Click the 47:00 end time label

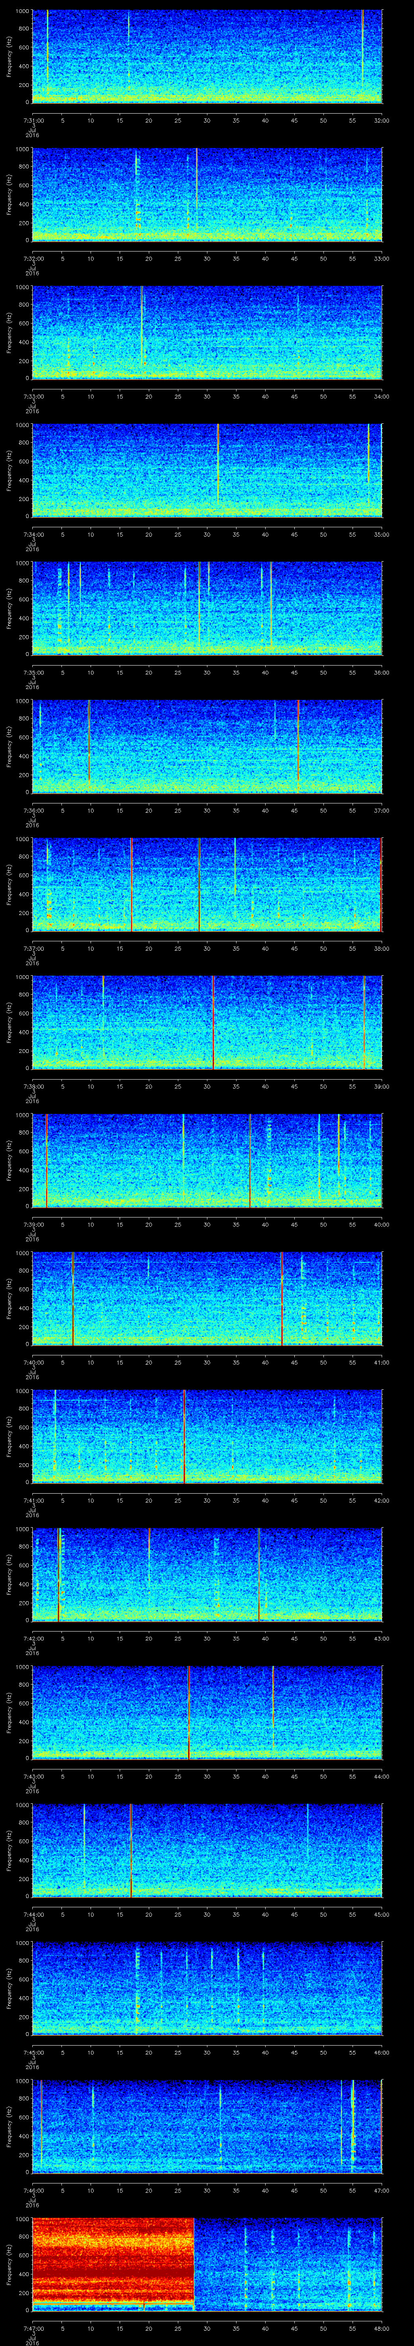381,2190
